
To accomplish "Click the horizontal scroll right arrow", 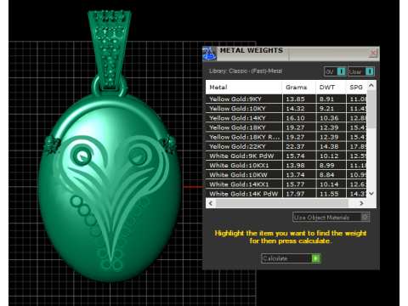I will pyautogui.click(x=361, y=203).
